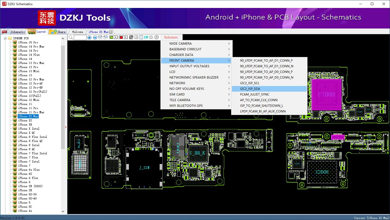Choose FCAM_JULIET_SYNC from the submenu

point(269,94)
